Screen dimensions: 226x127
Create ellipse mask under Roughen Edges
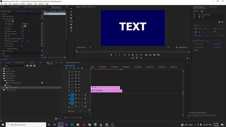6,21
